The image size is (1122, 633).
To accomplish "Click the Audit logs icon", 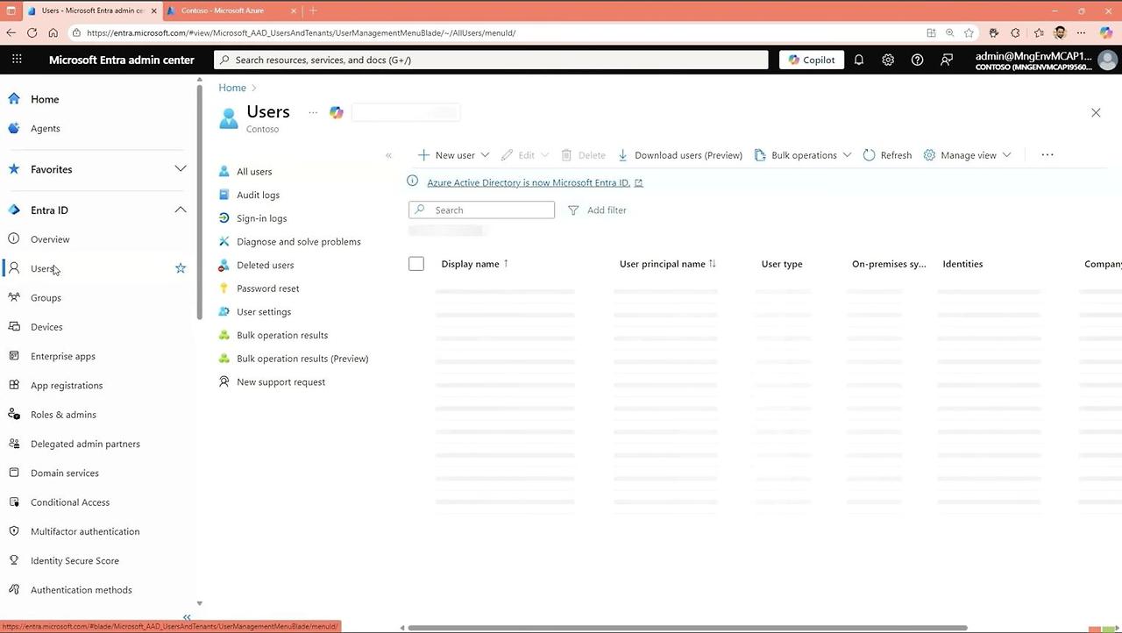I will tap(224, 195).
